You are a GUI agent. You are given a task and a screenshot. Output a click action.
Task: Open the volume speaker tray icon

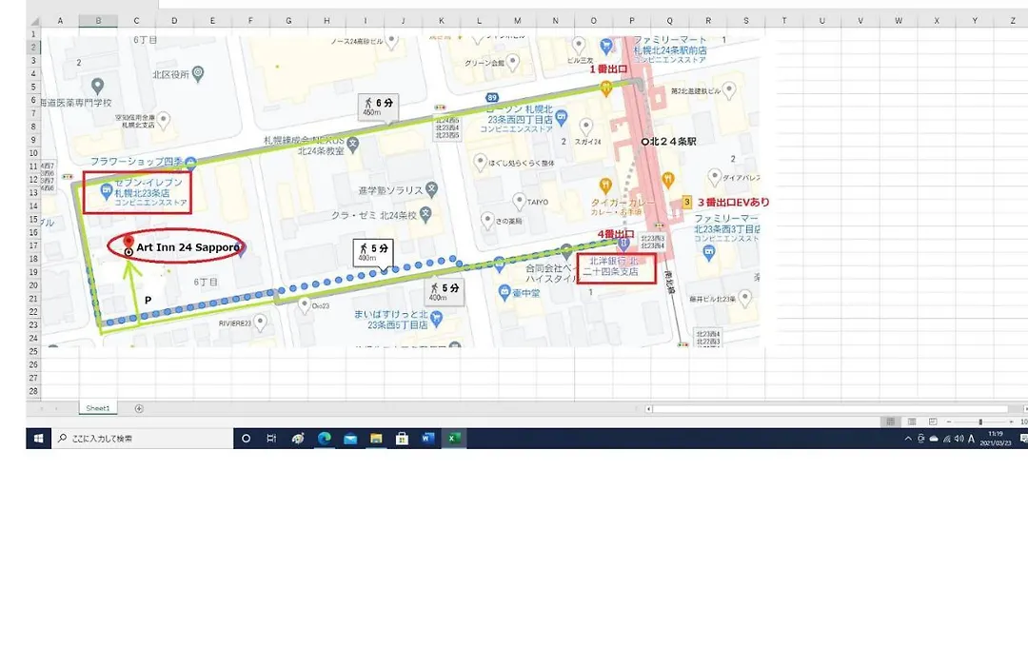click(959, 439)
